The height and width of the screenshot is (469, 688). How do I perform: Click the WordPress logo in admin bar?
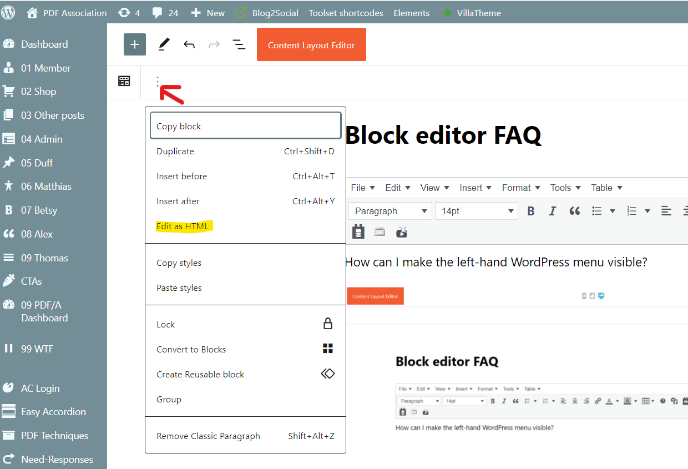click(x=8, y=13)
